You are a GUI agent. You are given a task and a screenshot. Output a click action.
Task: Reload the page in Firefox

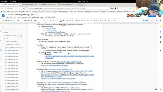8,8
